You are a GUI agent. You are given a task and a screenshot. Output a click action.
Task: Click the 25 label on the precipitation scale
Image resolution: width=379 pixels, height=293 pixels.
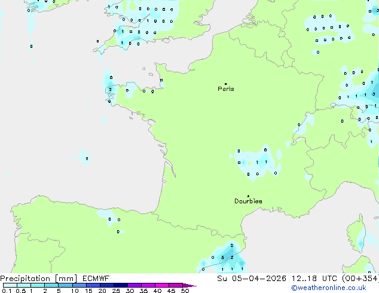click(x=116, y=291)
